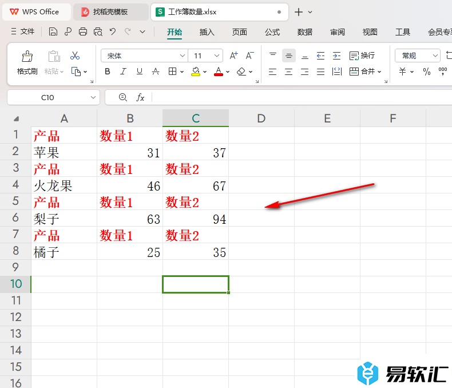Viewport: 452px width, 388px height.
Task: Apply red font color
Action: [219, 72]
